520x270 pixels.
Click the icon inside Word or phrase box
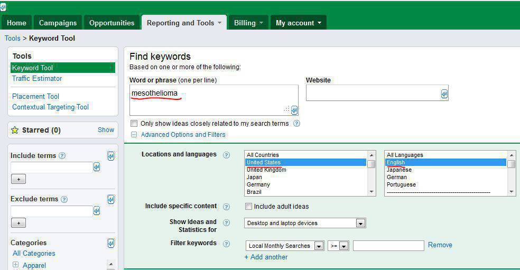click(294, 110)
